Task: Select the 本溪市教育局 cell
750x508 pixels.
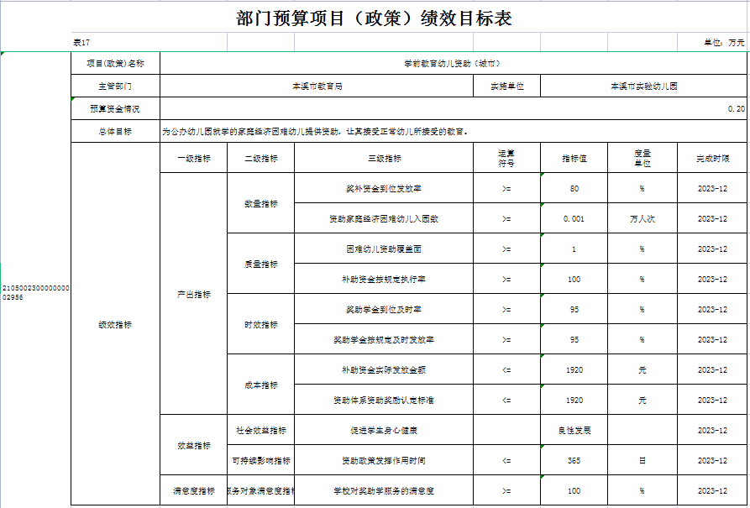Action: [317, 86]
